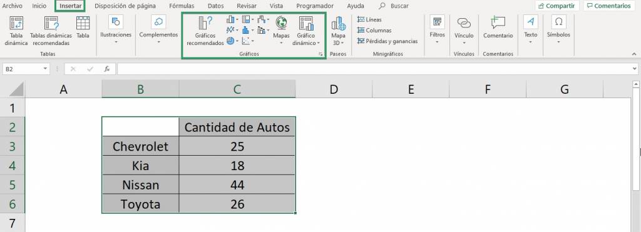Insert a Pérdidas y ganancias sparkline

387,41
